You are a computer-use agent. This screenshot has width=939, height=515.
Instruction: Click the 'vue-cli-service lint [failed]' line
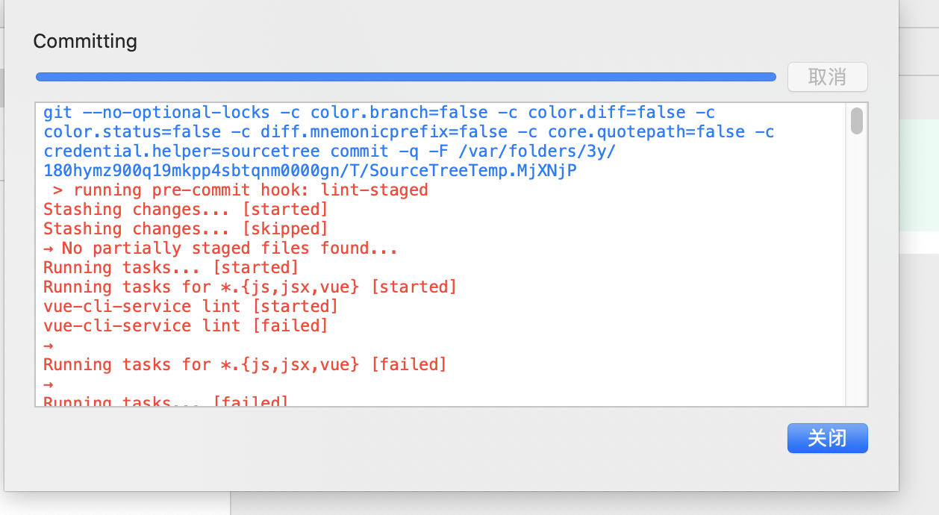click(x=186, y=325)
